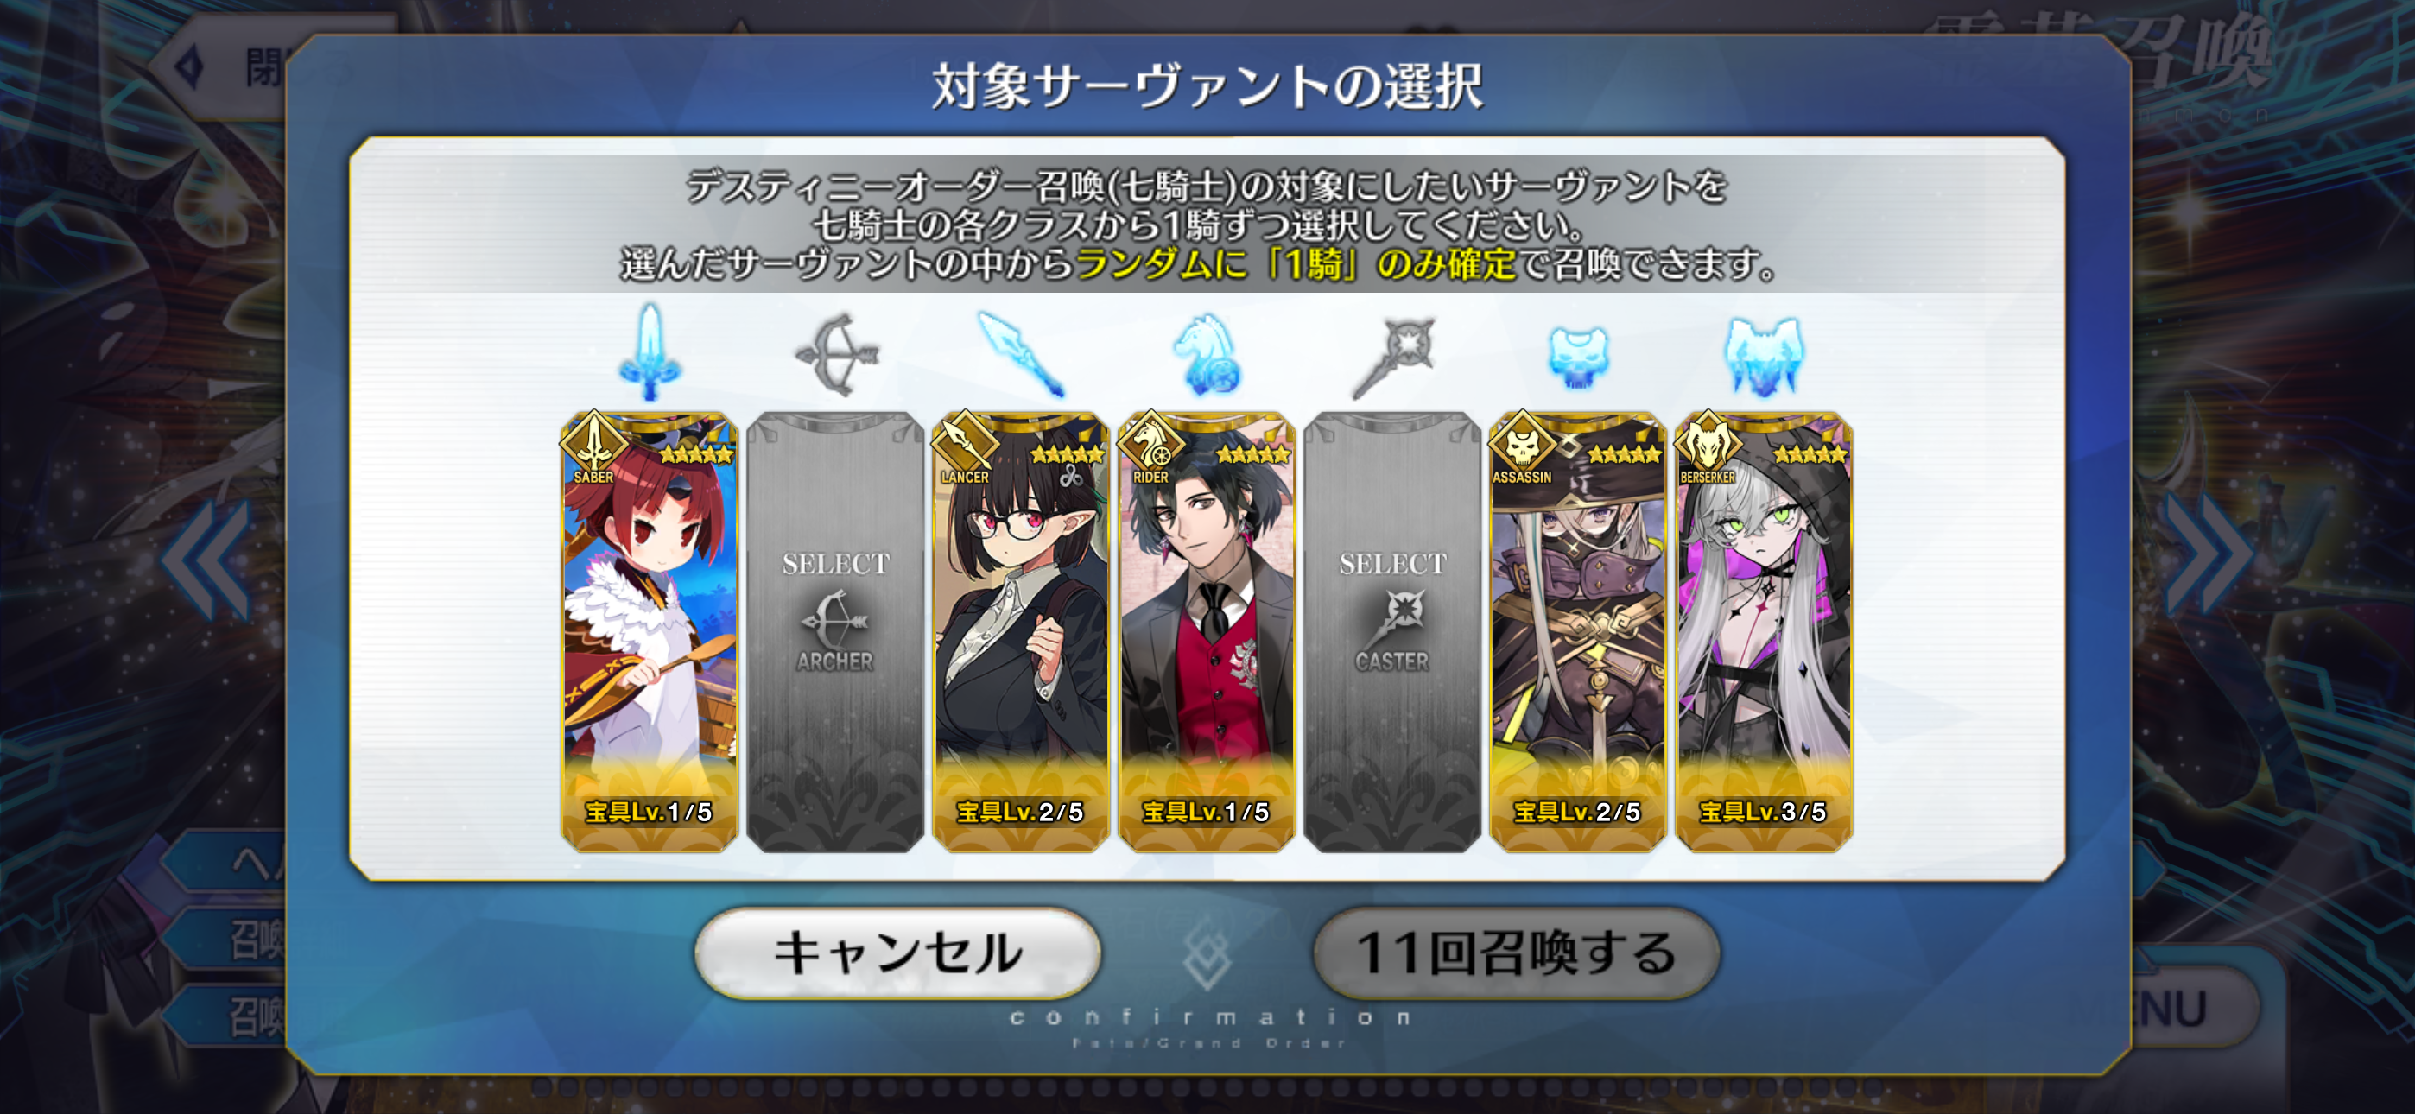This screenshot has width=2415, height=1114.
Task: Click the 11回召喚する summon button
Action: click(x=1516, y=953)
